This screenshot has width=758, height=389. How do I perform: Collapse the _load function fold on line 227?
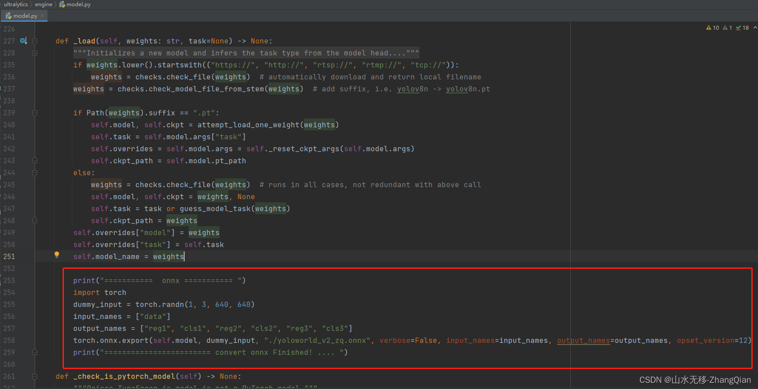[x=35, y=41]
